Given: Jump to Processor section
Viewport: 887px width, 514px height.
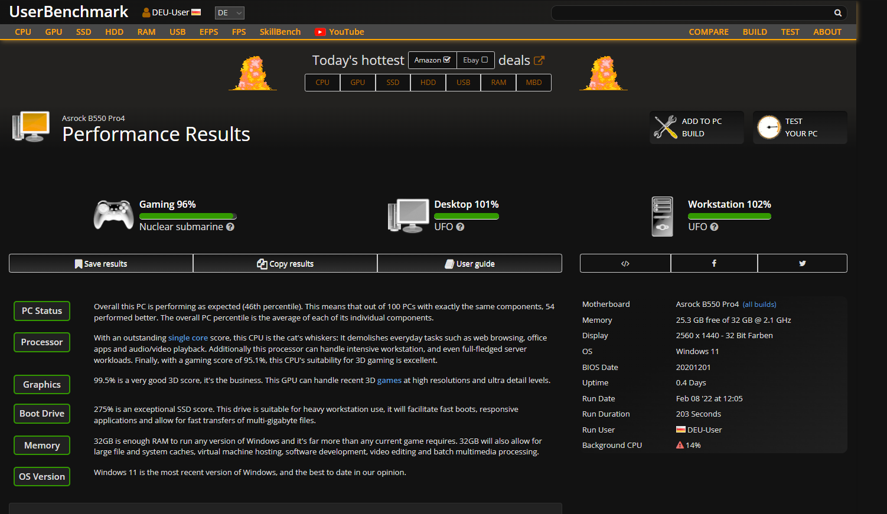Looking at the screenshot, I should tap(42, 342).
